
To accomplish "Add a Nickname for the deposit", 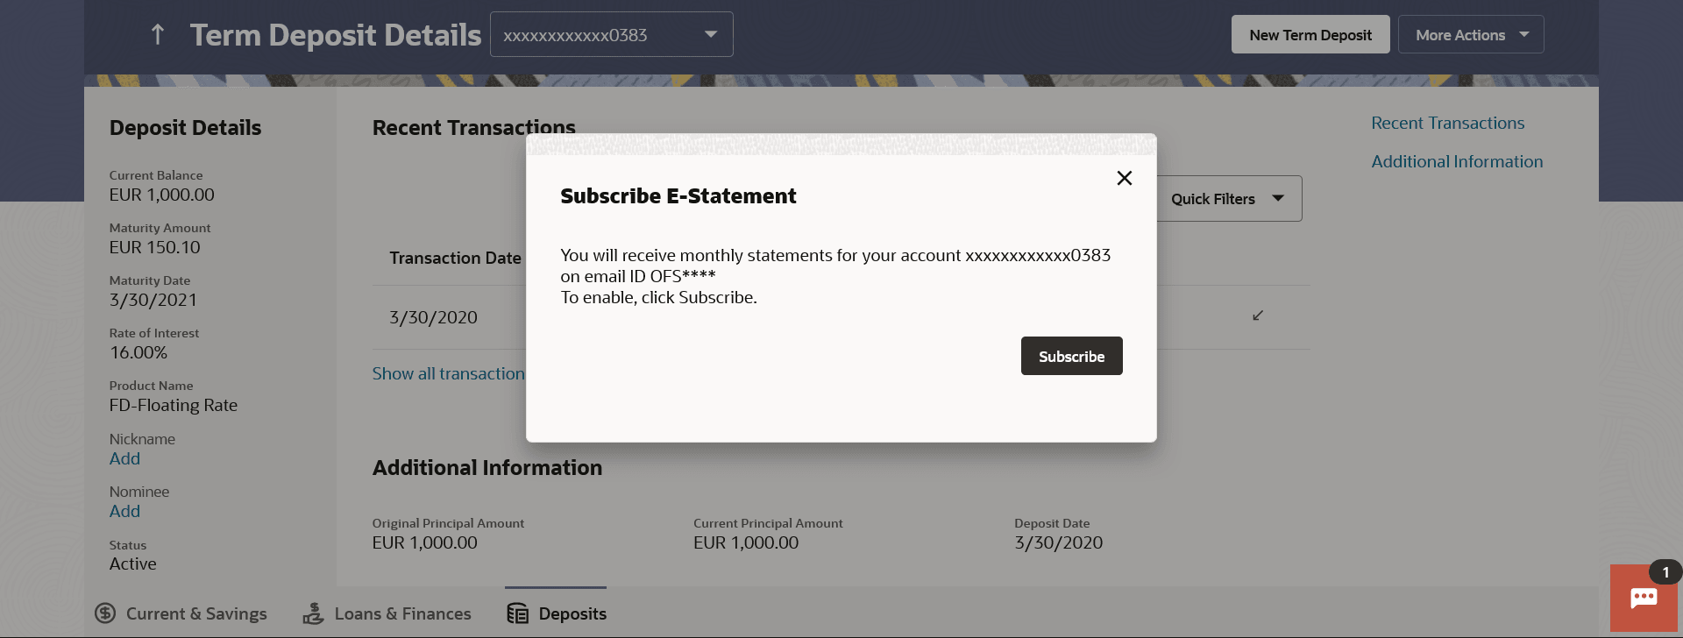I will click(x=124, y=458).
